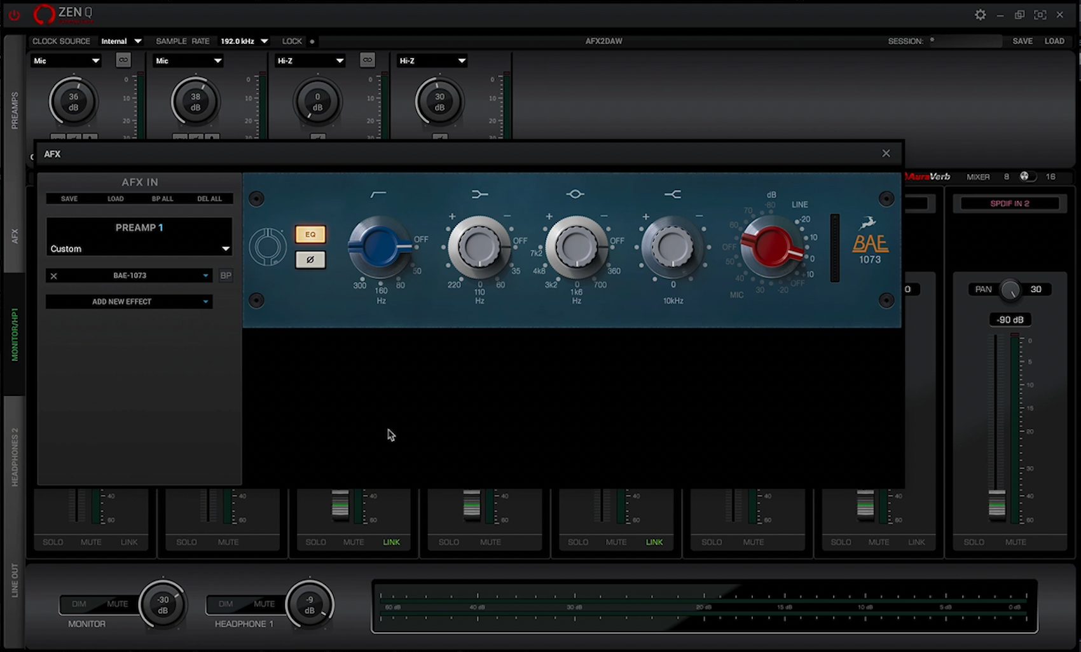
Task: Click the low shelf knob labeled 110 Hz
Action: point(479,247)
